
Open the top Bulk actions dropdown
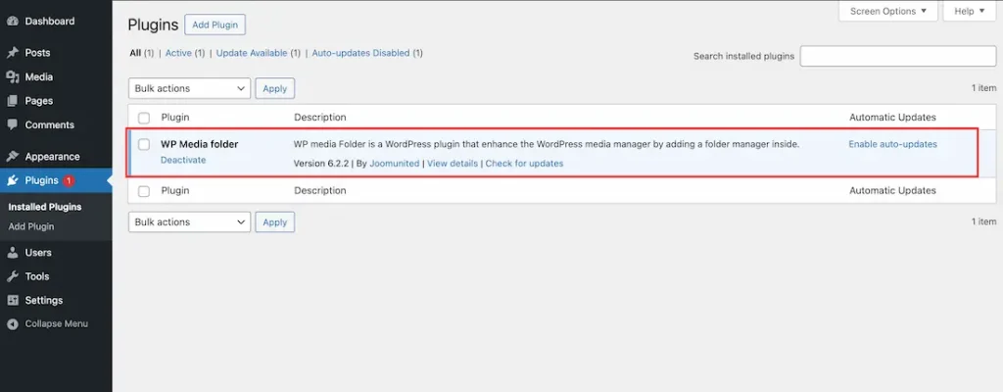189,88
